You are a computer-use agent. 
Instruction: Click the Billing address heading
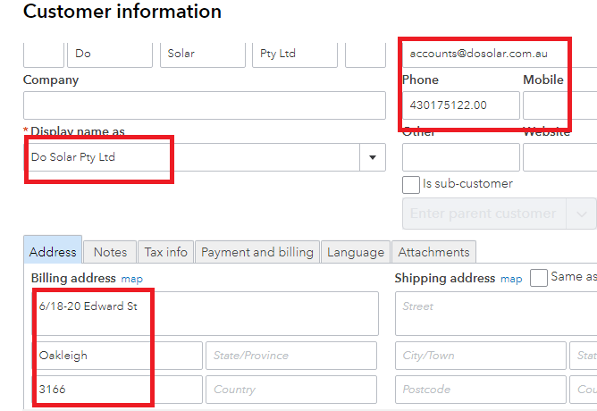[73, 278]
